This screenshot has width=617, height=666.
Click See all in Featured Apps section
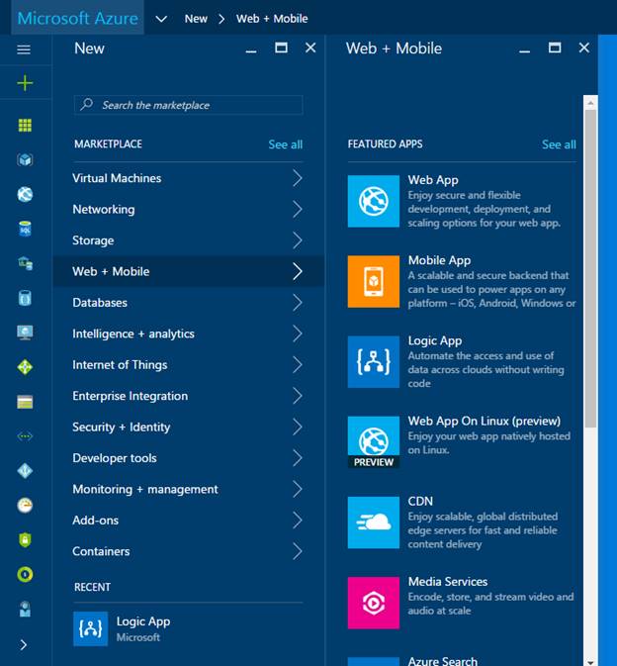coord(559,144)
